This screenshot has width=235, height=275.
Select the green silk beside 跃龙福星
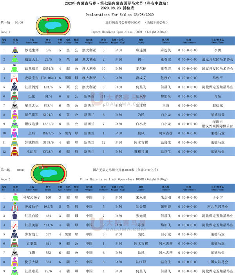(15, 69)
